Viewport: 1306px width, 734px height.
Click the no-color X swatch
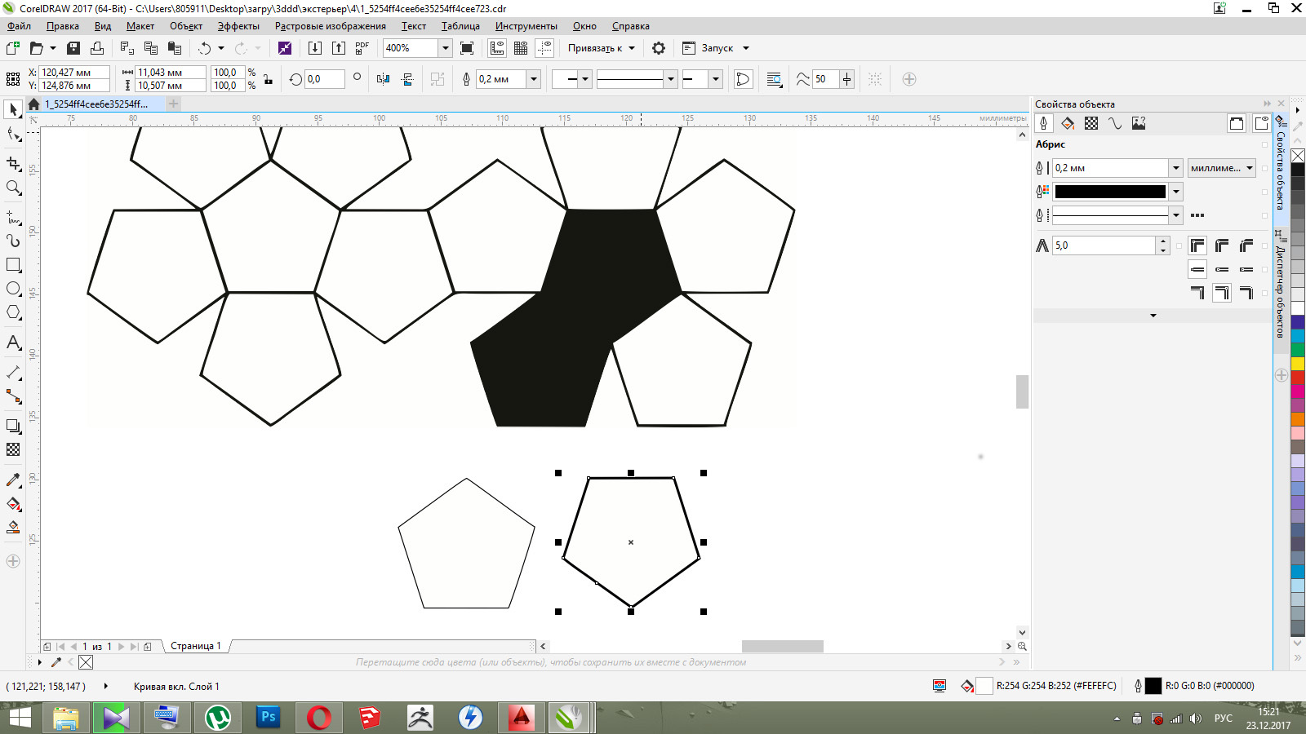point(1298,155)
